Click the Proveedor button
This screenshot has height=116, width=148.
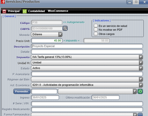pyautogui.click(x=22, y=91)
